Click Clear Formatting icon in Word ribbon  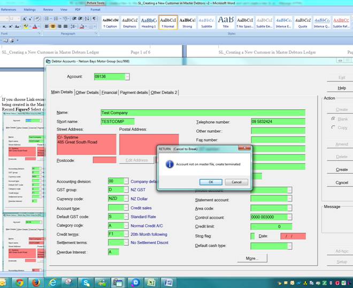(x=37, y=19)
